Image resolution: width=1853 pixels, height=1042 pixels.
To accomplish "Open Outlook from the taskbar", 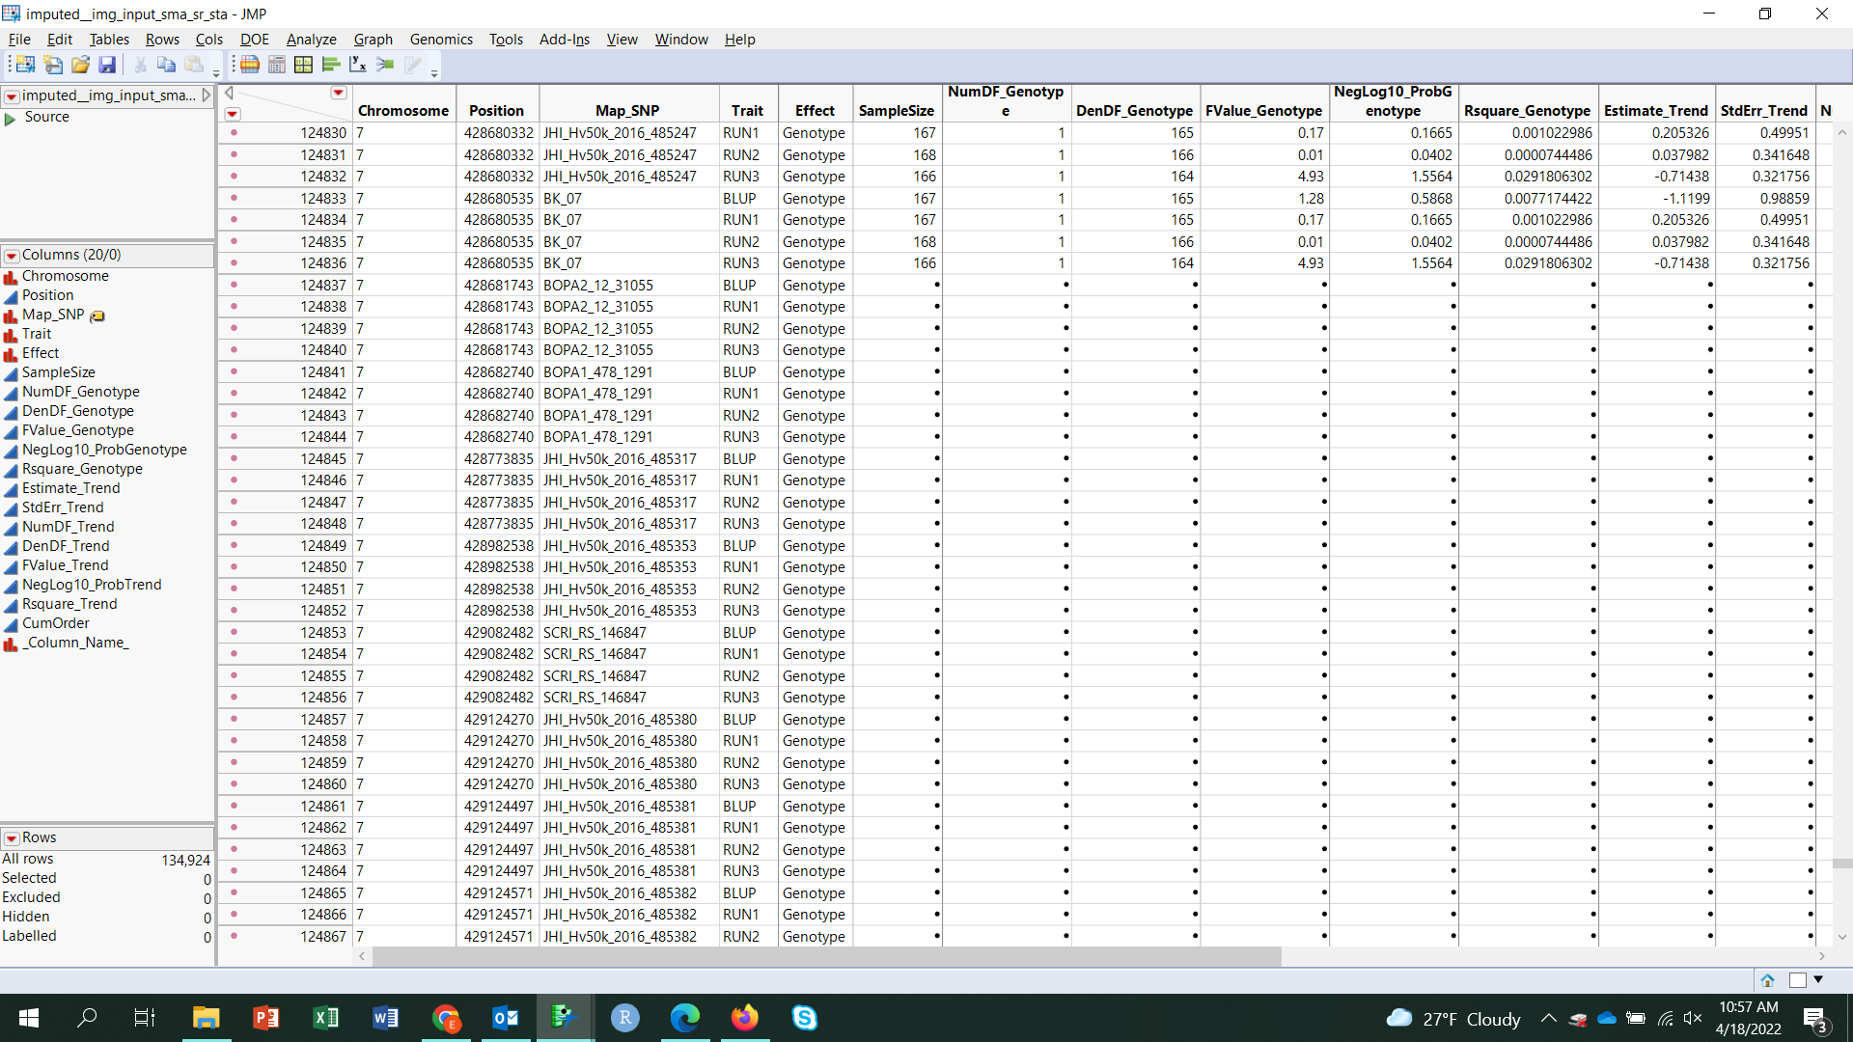I will pyautogui.click(x=505, y=1018).
